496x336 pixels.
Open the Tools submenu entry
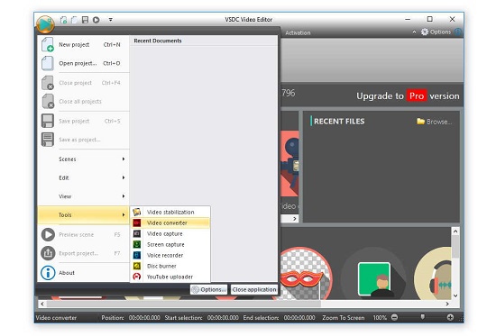tap(84, 215)
